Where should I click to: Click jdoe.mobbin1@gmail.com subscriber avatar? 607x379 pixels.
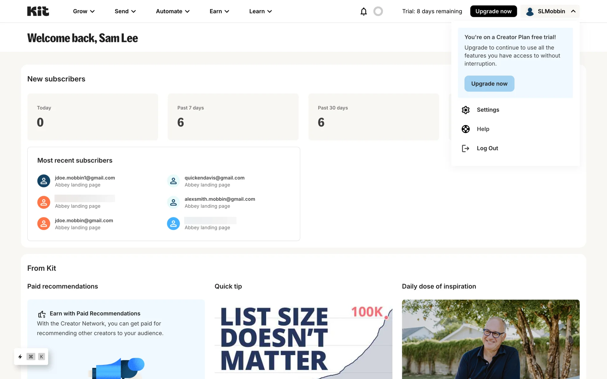click(44, 181)
